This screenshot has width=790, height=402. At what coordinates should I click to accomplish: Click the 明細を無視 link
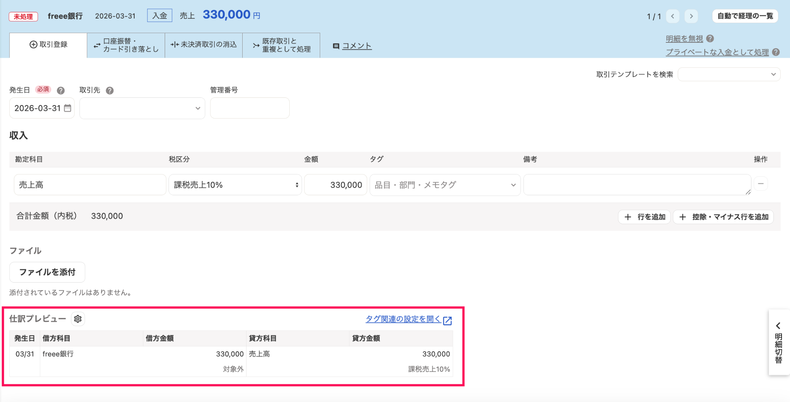(x=684, y=39)
